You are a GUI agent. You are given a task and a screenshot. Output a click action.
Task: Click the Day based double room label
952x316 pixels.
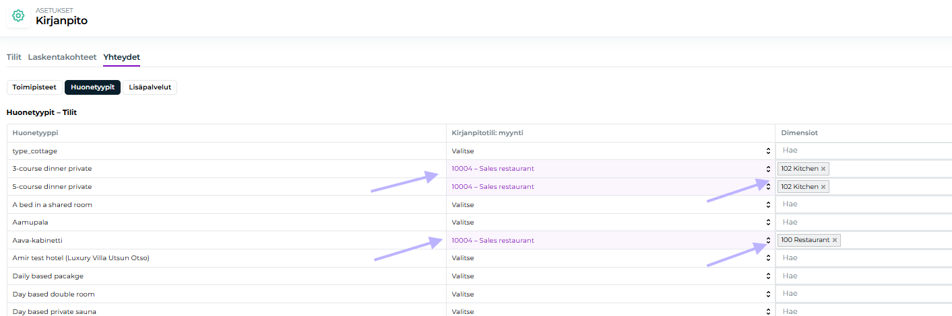[x=53, y=294]
